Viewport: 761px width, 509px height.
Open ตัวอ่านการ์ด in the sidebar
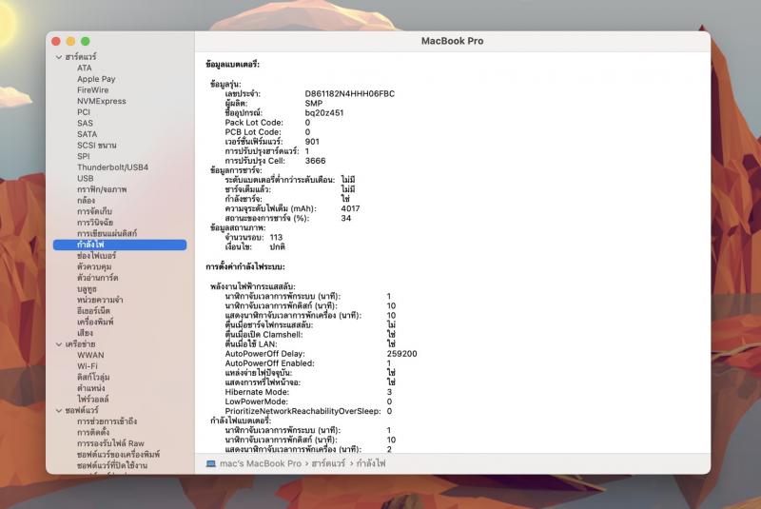click(98, 278)
